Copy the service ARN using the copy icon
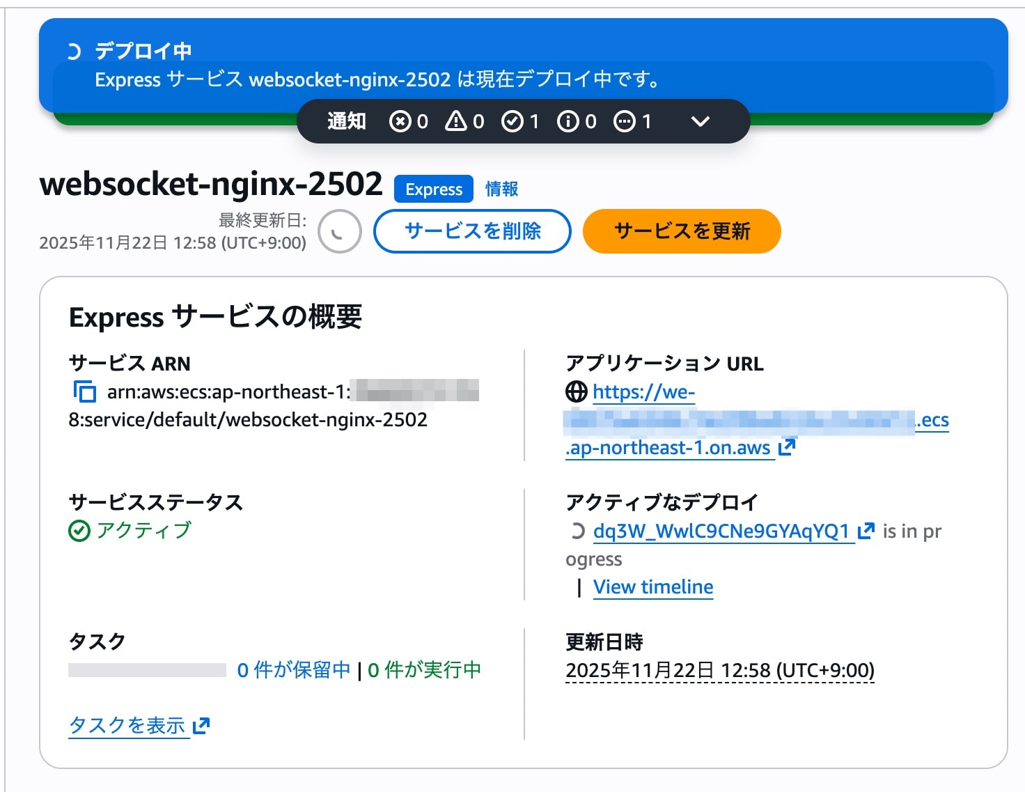 tap(84, 392)
